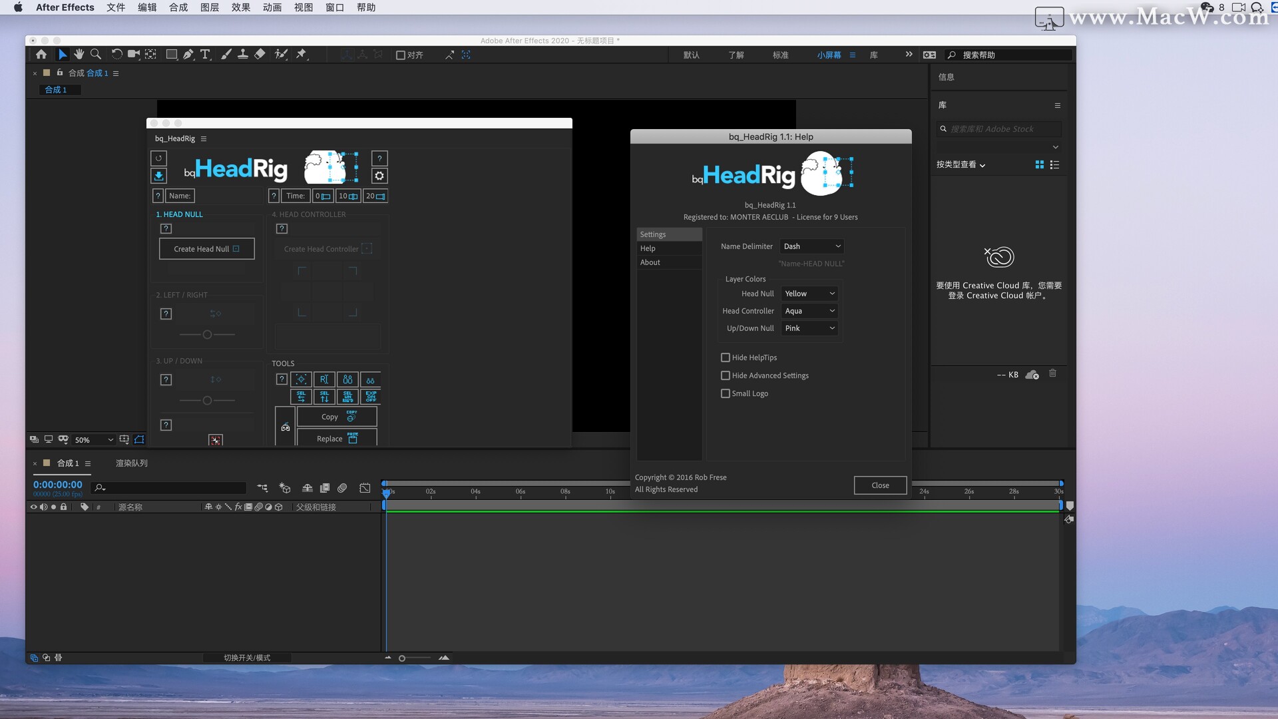Select the 标准 workspace
This screenshot has width=1278, height=719.
780,55
